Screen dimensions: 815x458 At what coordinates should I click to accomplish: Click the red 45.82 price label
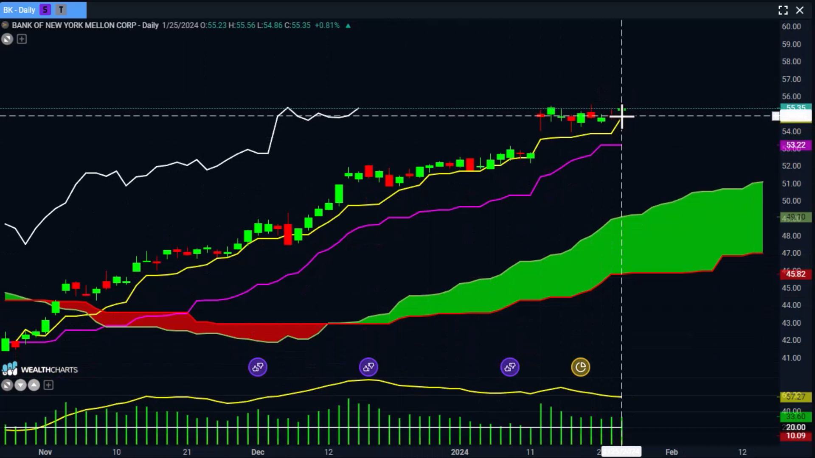(796, 274)
